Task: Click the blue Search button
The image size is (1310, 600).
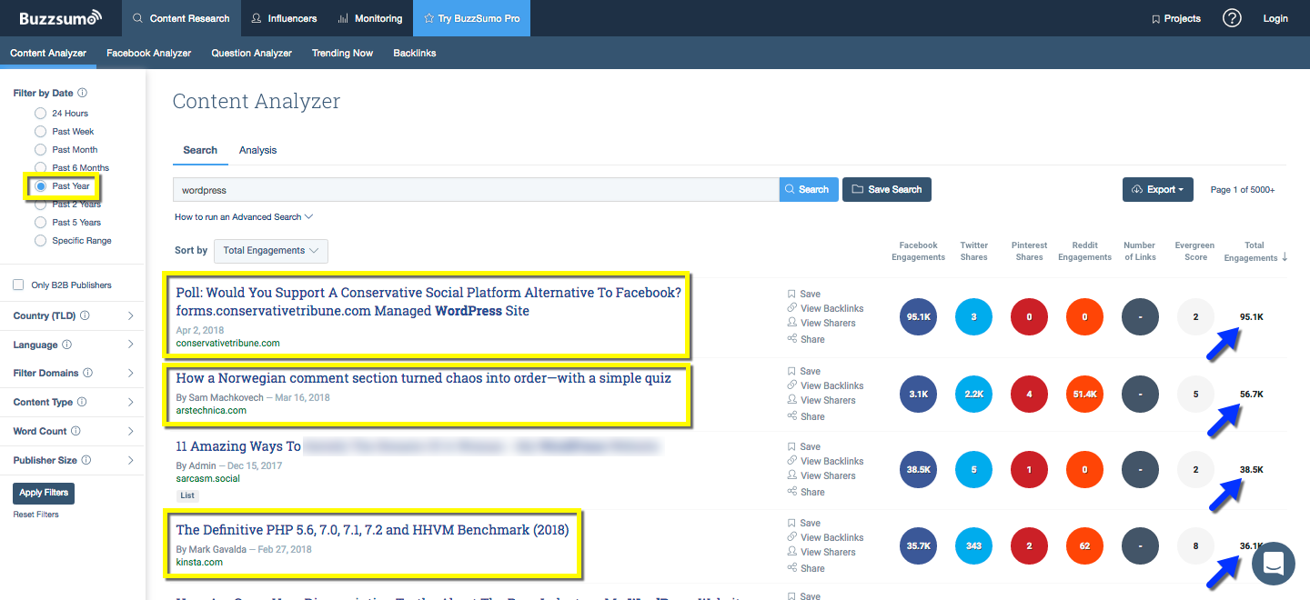Action: pos(809,189)
